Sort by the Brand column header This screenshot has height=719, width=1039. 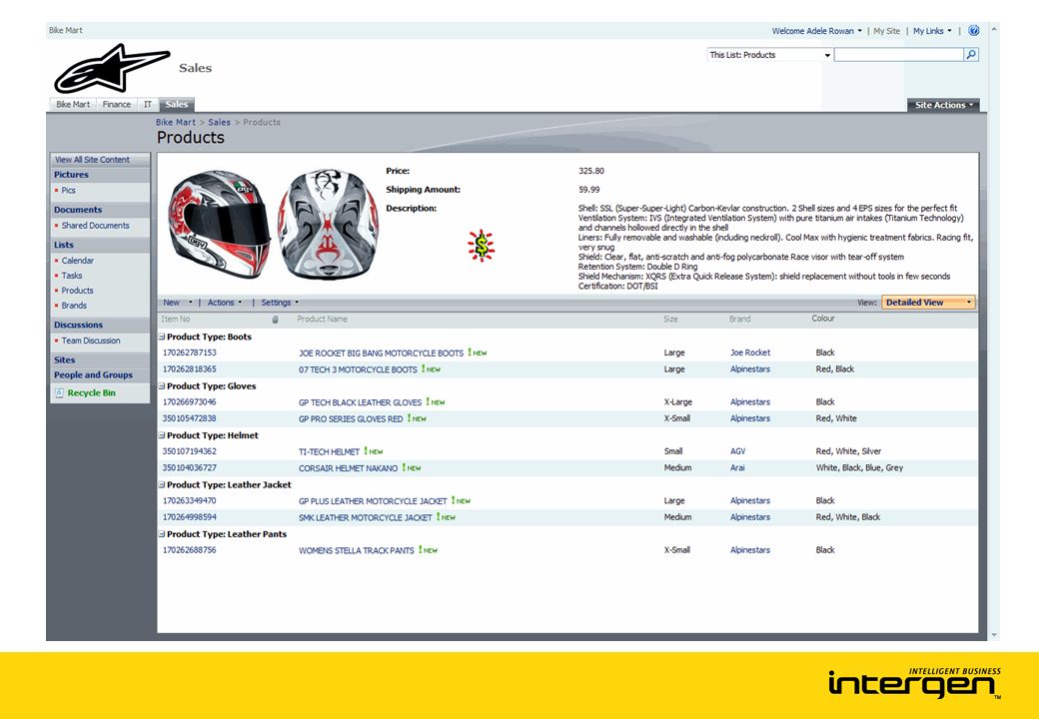(739, 320)
